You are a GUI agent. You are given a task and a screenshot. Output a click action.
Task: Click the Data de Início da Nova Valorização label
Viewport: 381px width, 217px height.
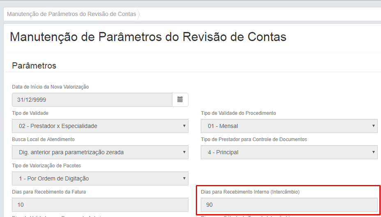click(50, 87)
